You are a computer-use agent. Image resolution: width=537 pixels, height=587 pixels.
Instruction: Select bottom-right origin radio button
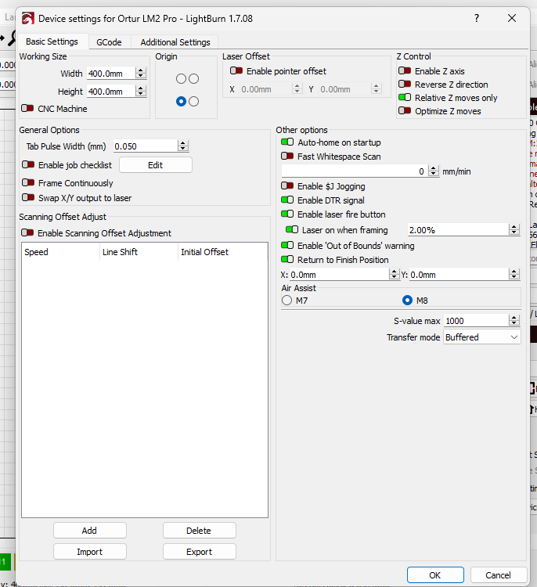coord(193,102)
